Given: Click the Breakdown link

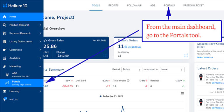Looking at the screenshot, I should point(134,47).
